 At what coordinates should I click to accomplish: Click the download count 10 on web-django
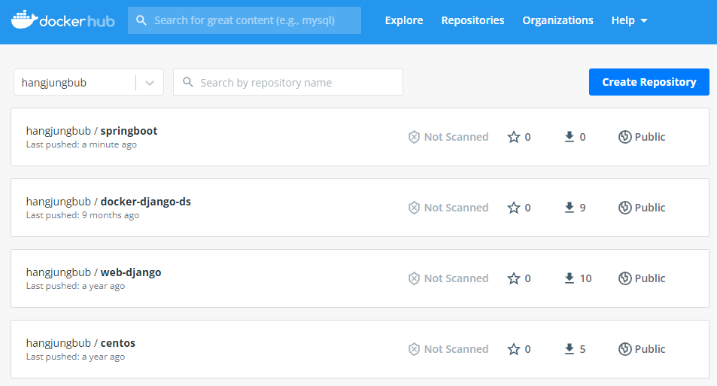[x=586, y=278]
